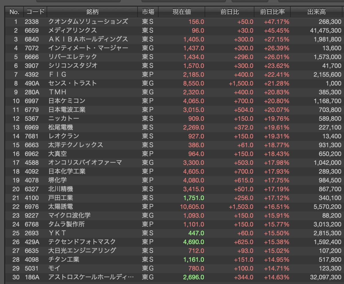The width and height of the screenshot is (344, 284).
Task: Sort by the 前日比 column header
Action: pyautogui.click(x=230, y=12)
